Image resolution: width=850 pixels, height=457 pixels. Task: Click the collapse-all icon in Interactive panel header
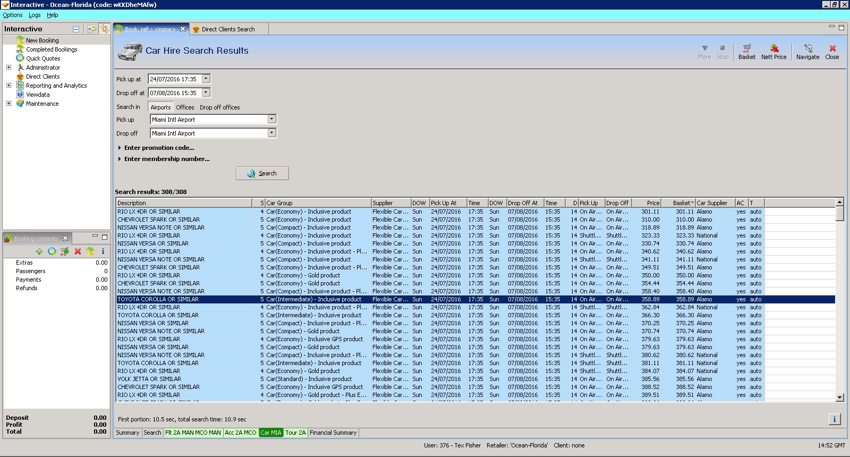pyautogui.click(x=76, y=29)
